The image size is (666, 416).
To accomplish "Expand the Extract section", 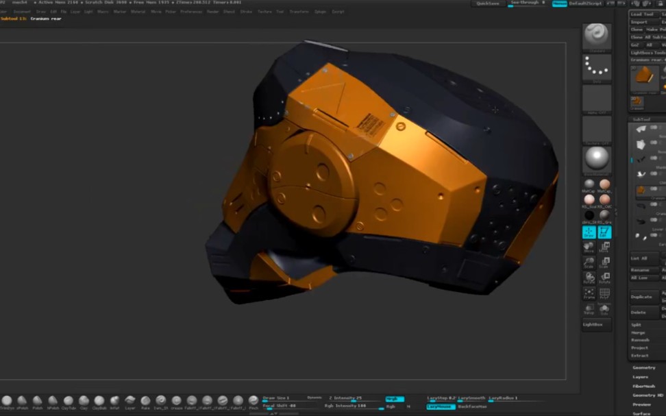I will click(x=640, y=355).
